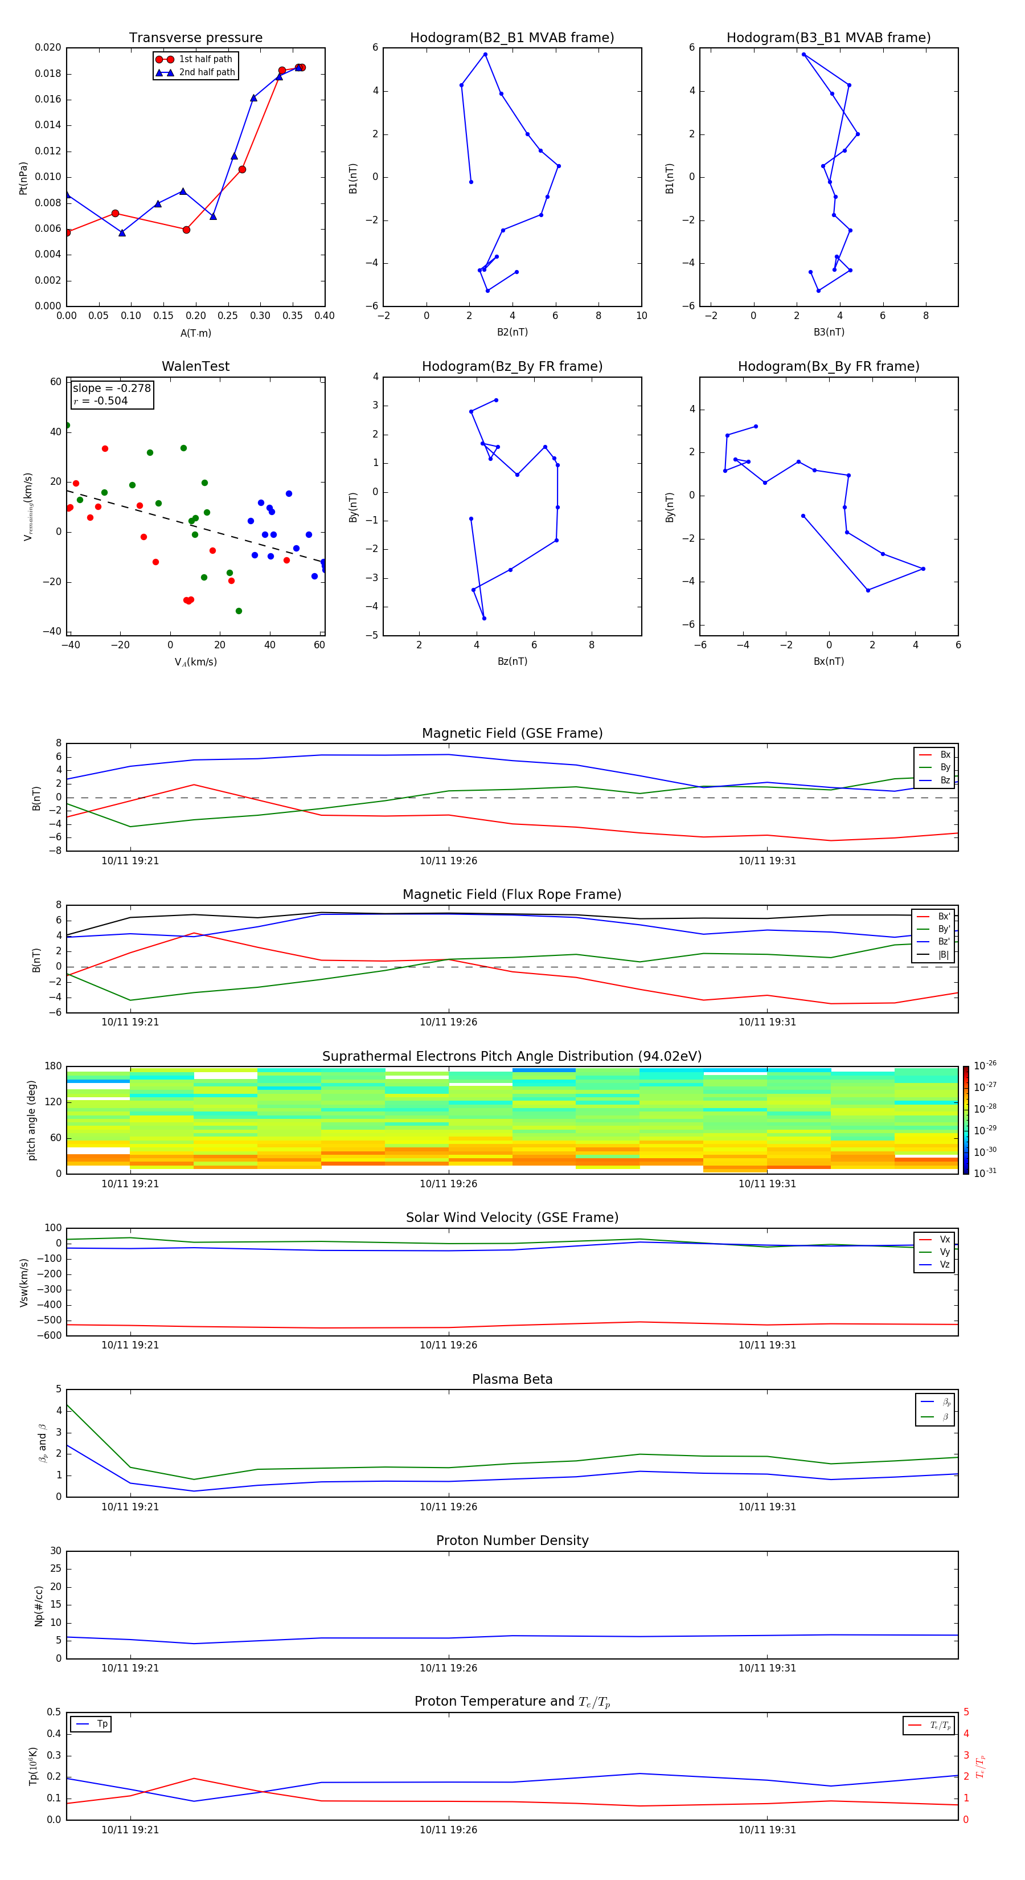The height and width of the screenshot is (1880, 1025).
Task: Click the 'Tp' legend entry
Action: [91, 1724]
